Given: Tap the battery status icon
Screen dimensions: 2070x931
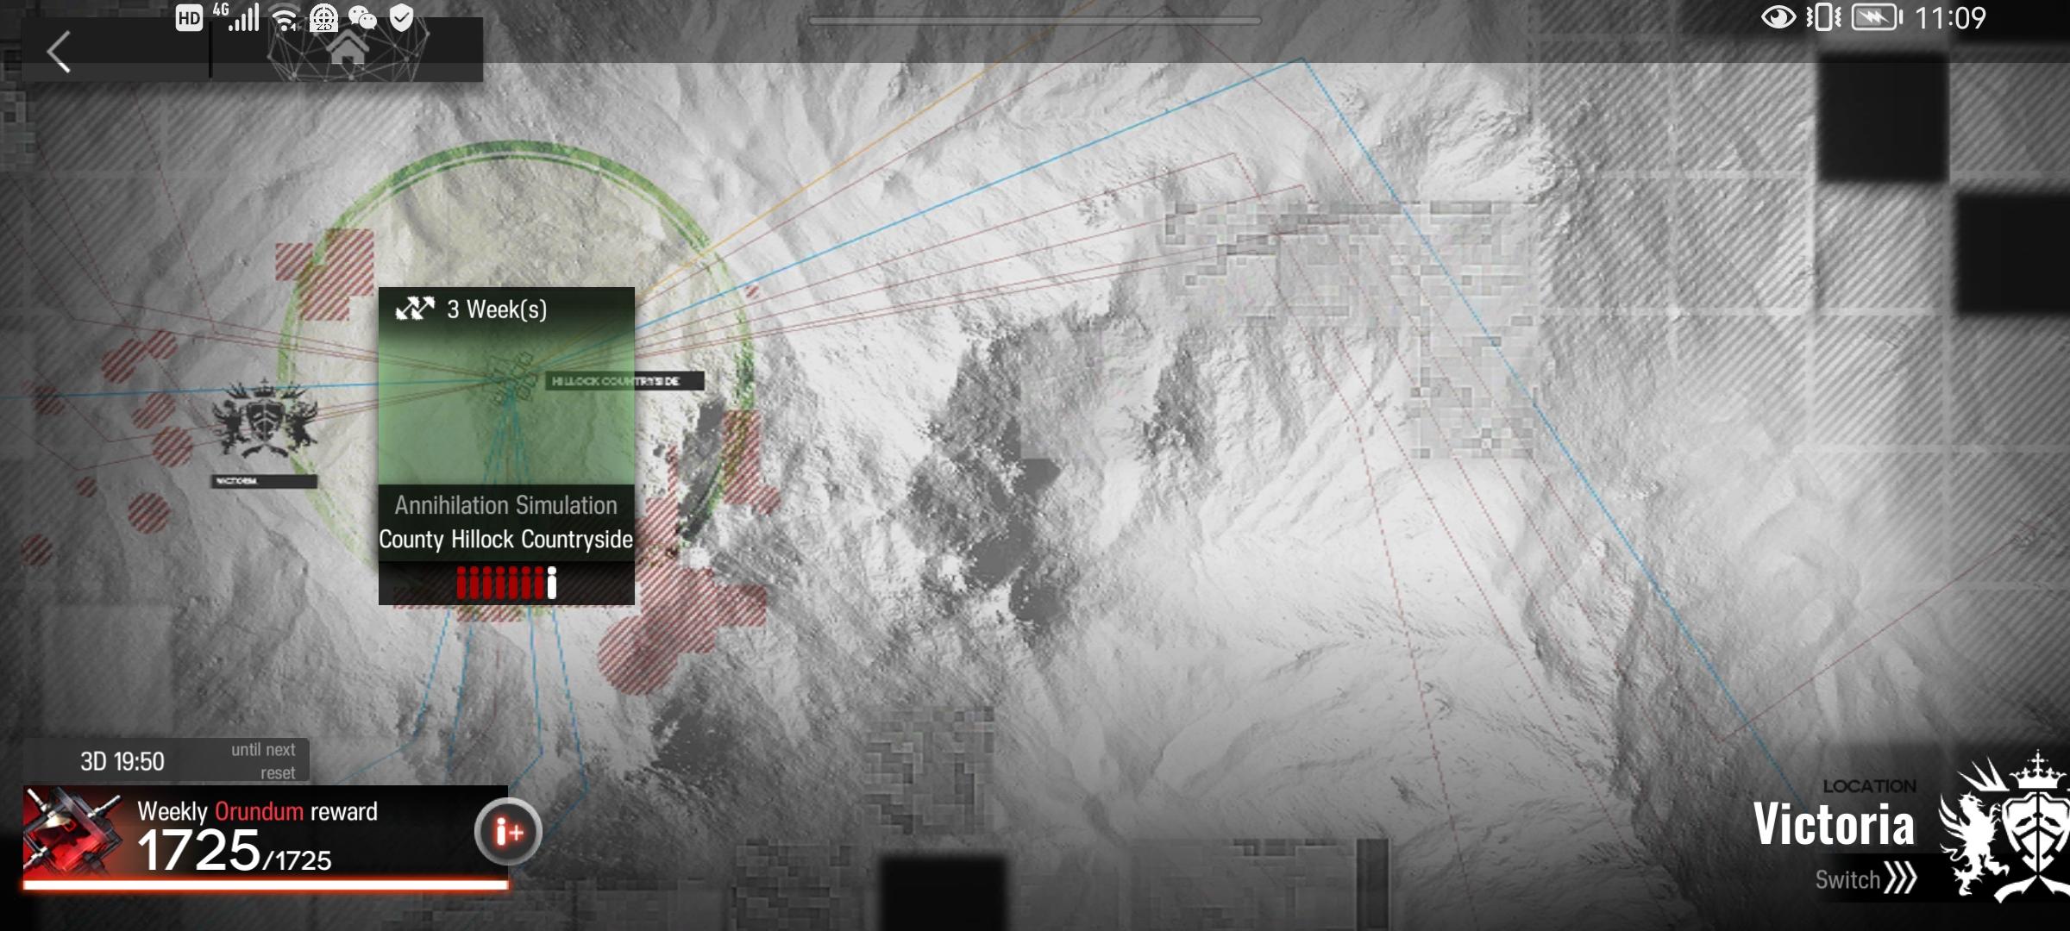Looking at the screenshot, I should coord(1877,17).
